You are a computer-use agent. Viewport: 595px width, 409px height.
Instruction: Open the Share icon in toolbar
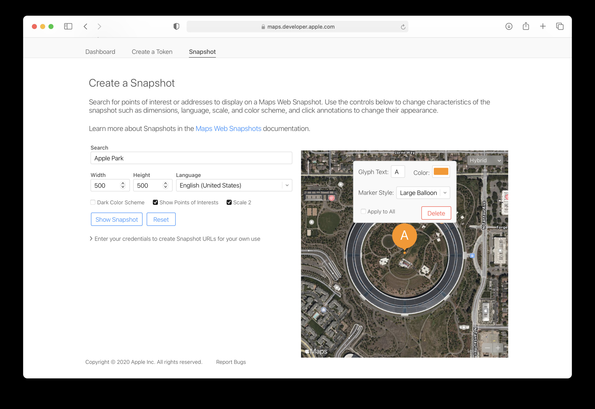(x=526, y=26)
